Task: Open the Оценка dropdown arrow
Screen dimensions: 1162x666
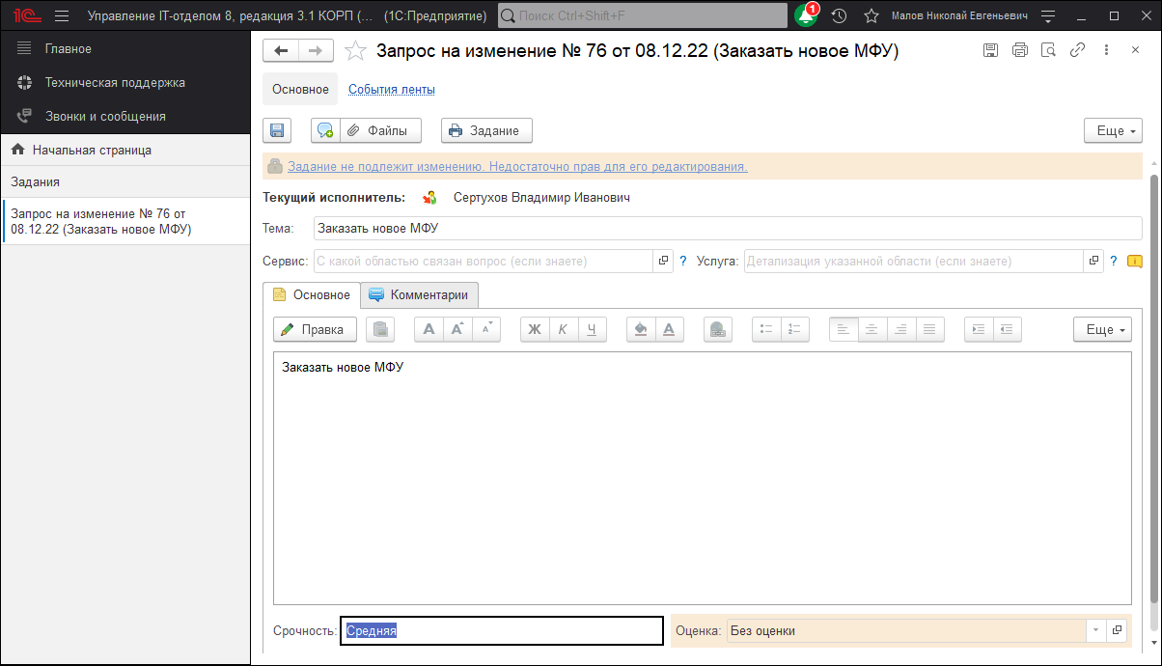Action: (x=1094, y=630)
